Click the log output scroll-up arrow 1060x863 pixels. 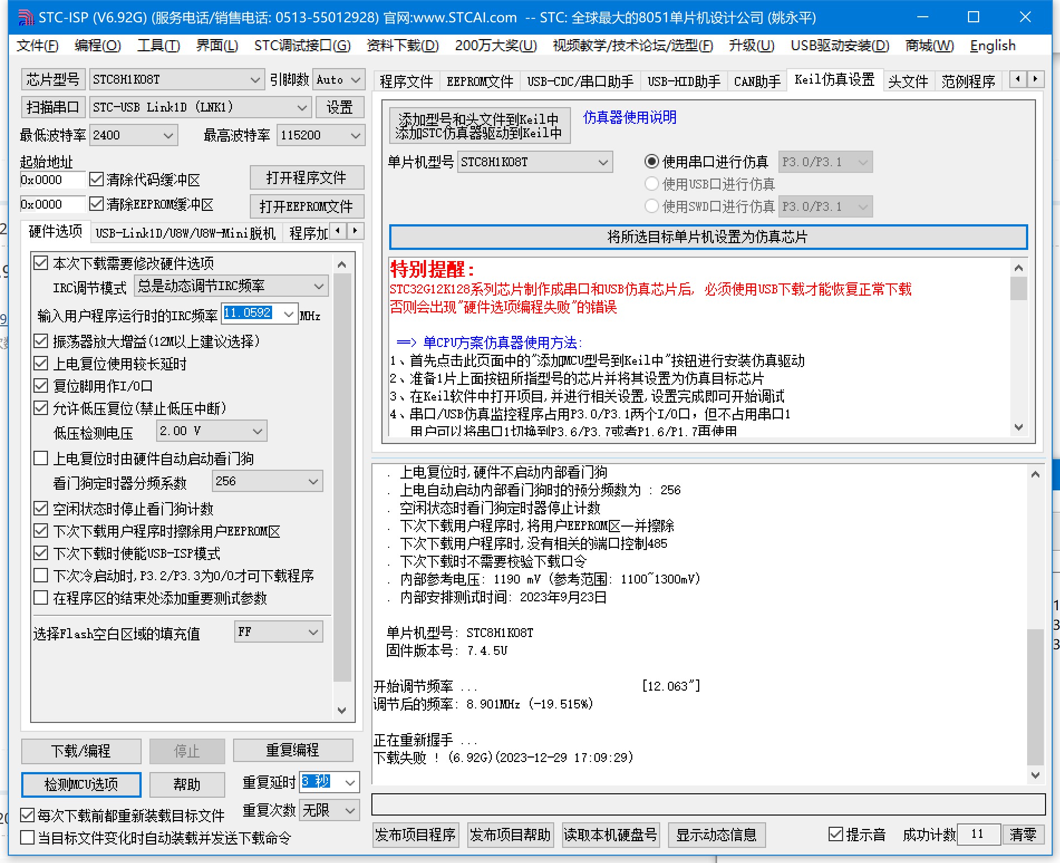1035,475
